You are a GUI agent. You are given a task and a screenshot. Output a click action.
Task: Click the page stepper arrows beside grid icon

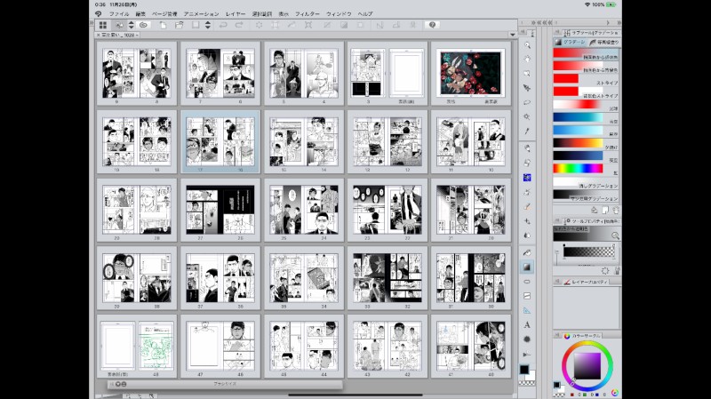point(131,26)
